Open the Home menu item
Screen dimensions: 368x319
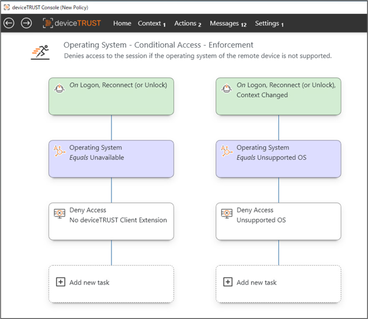(x=122, y=23)
